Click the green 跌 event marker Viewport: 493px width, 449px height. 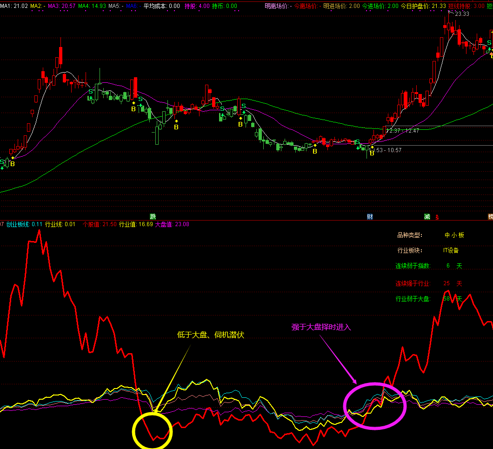pyautogui.click(x=153, y=216)
